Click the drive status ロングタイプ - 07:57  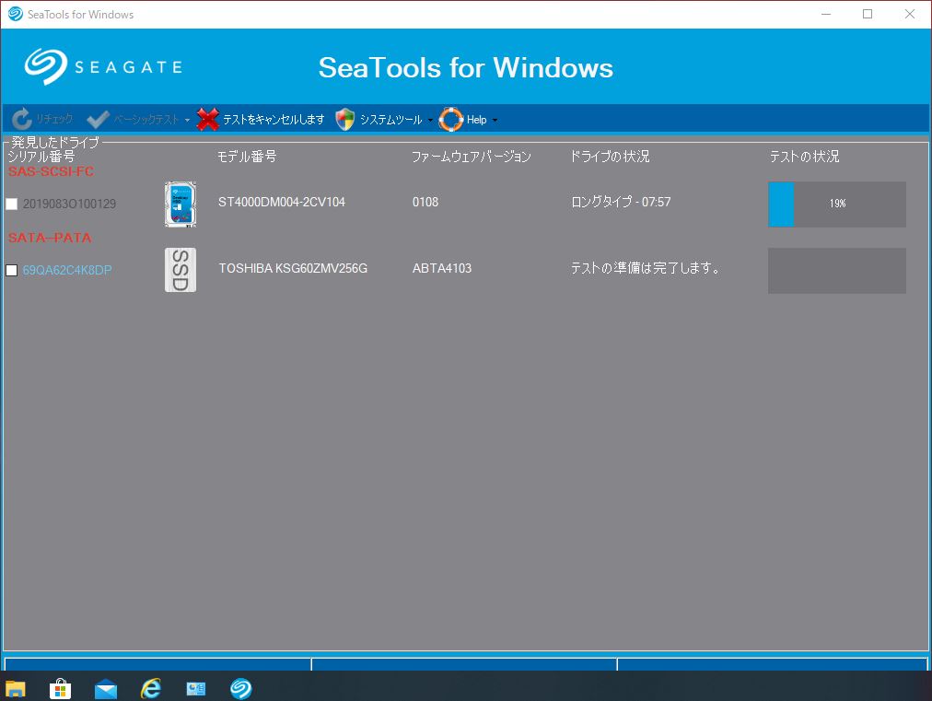click(x=621, y=202)
